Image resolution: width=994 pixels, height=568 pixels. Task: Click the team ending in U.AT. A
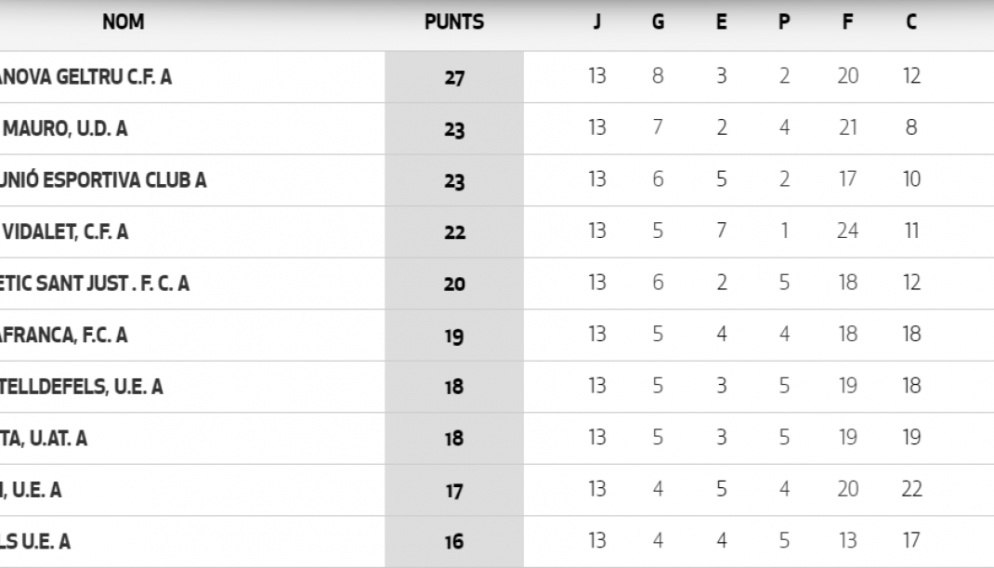click(x=44, y=439)
